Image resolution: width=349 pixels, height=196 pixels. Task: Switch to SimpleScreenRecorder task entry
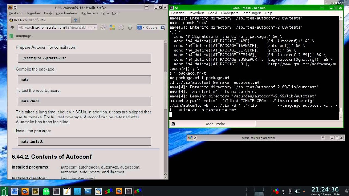[138, 191]
